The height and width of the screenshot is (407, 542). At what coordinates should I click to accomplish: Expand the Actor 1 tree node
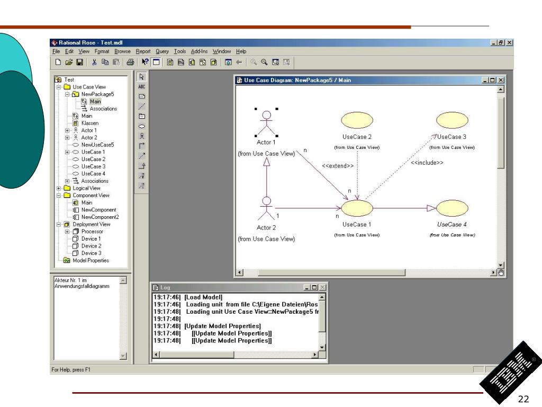coord(67,130)
